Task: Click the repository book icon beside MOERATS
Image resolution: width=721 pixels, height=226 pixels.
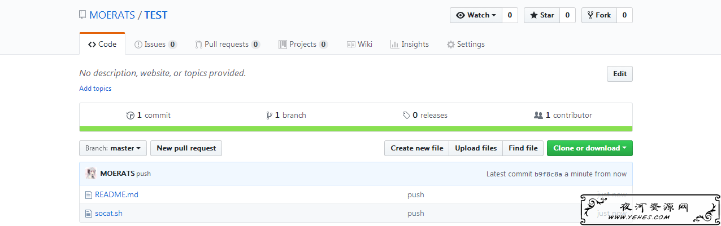Action: [x=82, y=15]
